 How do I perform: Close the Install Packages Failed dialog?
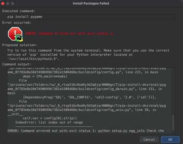click(3, 3)
